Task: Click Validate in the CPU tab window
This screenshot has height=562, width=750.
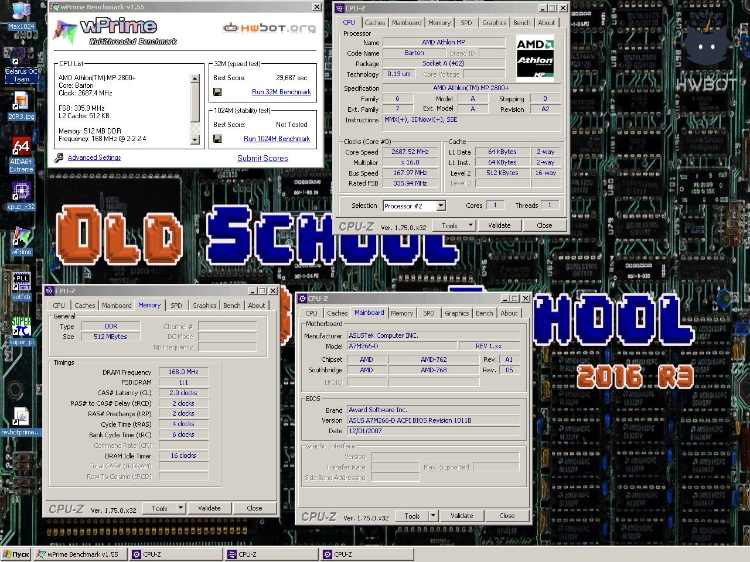Action: coord(499,225)
